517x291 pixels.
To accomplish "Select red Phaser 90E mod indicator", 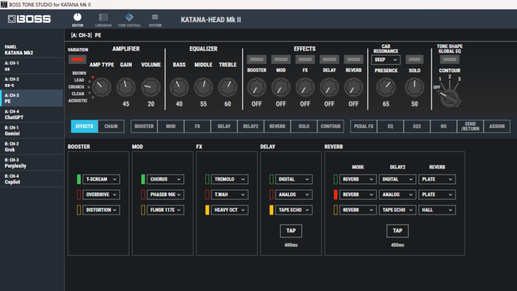I will click(x=143, y=195).
